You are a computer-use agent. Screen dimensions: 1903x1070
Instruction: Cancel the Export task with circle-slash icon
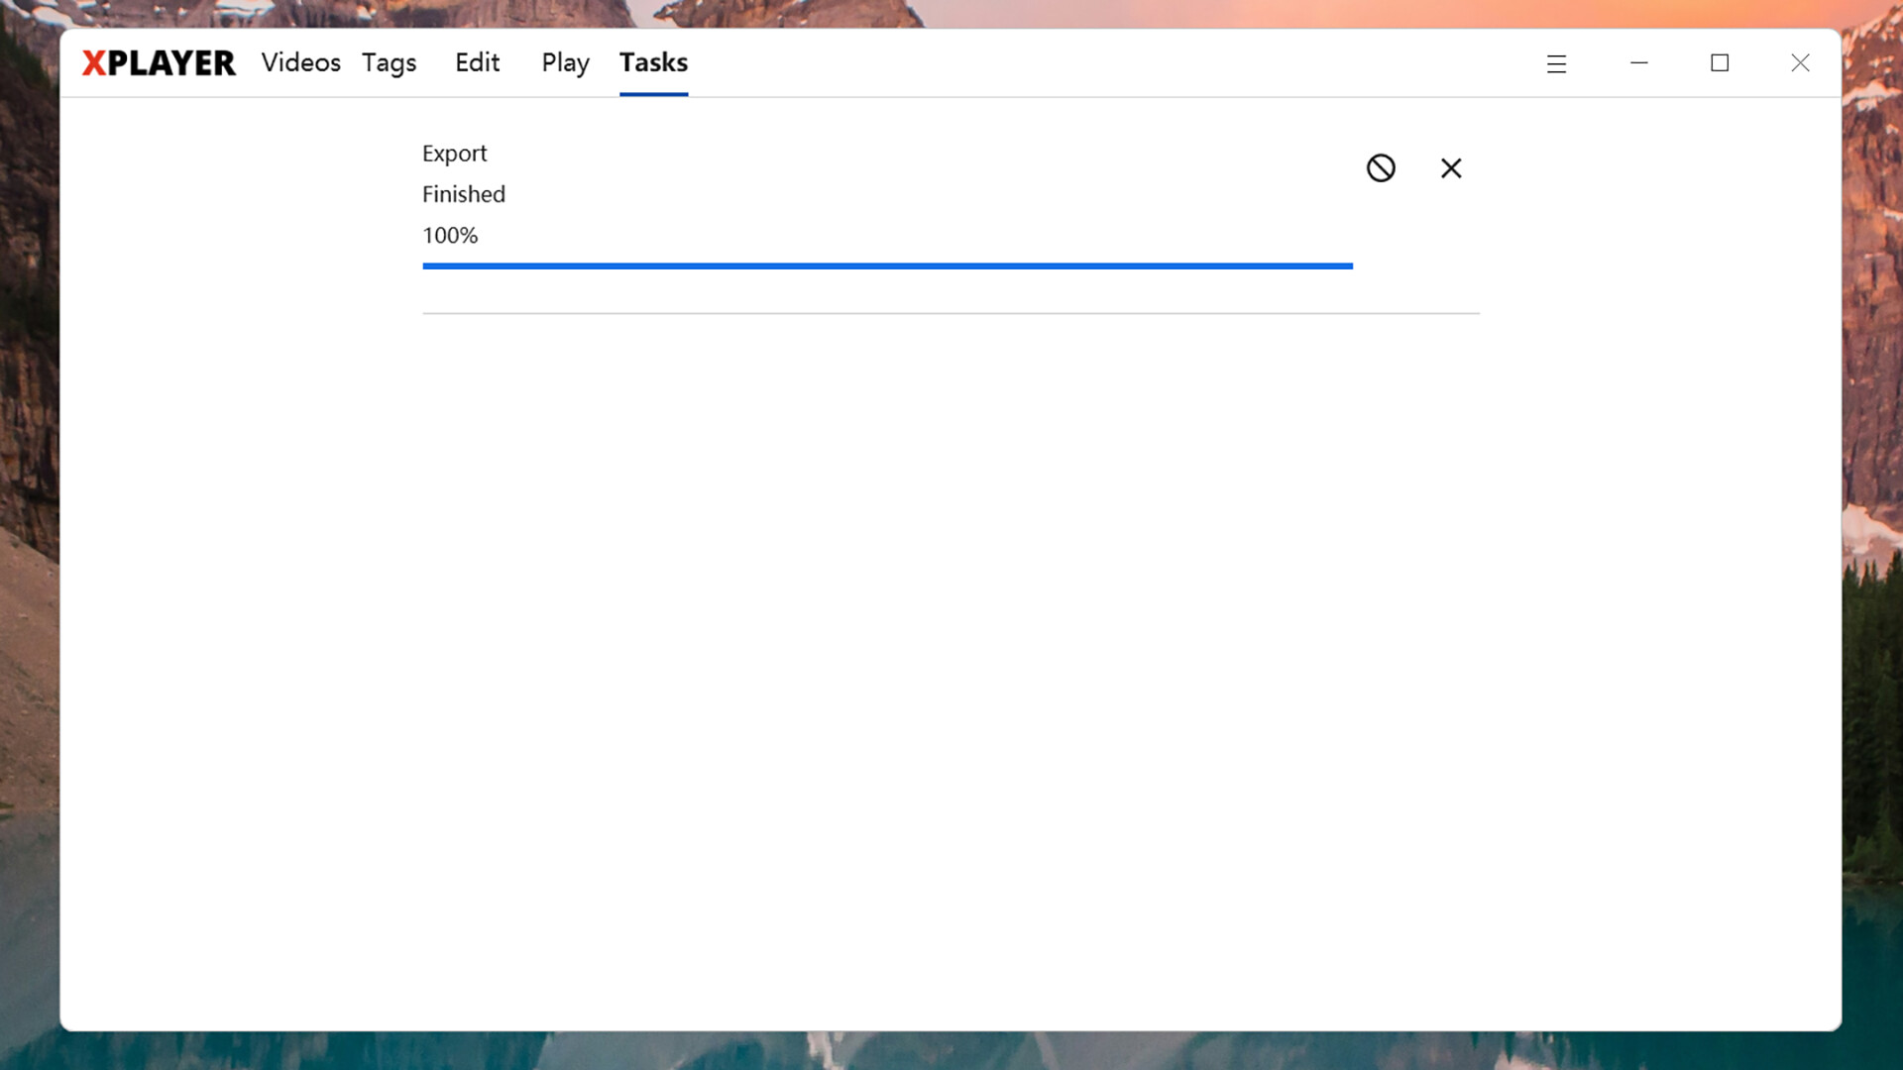point(1381,168)
